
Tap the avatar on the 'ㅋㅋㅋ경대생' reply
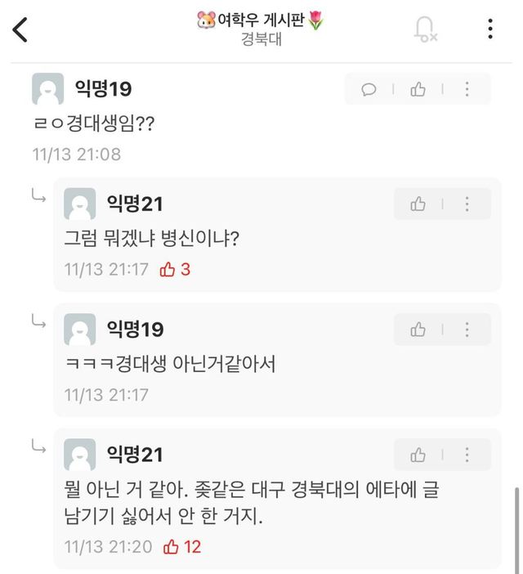click(x=80, y=330)
